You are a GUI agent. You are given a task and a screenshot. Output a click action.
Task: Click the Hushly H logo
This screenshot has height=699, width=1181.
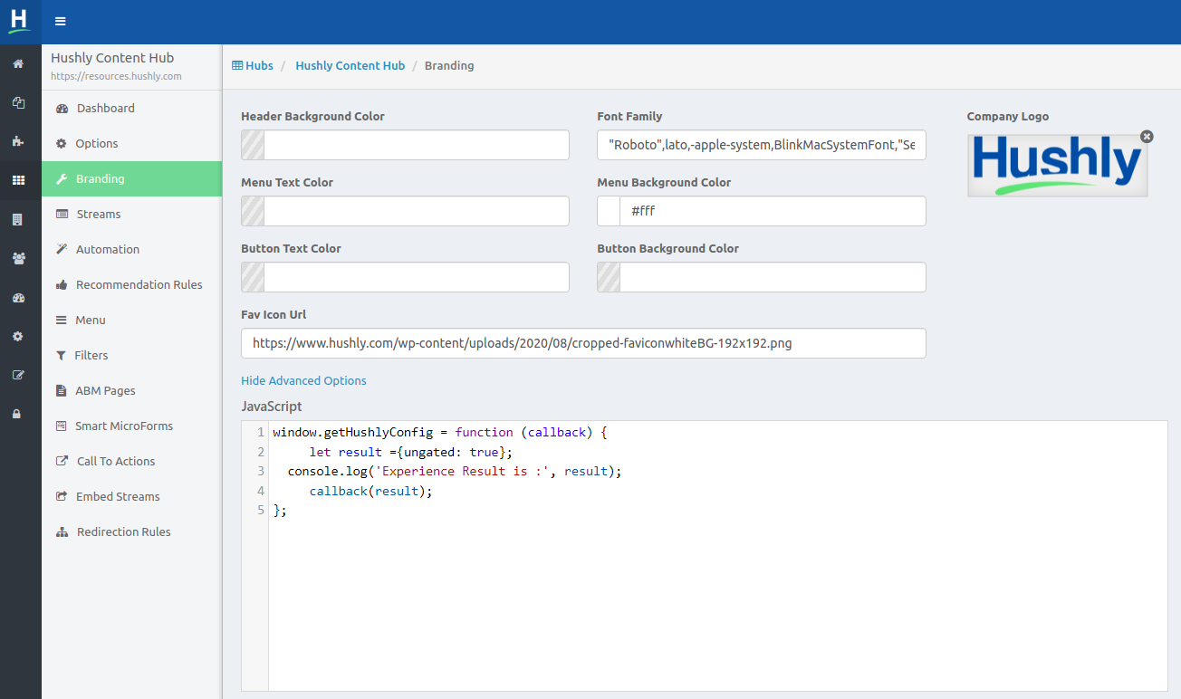coord(20,21)
